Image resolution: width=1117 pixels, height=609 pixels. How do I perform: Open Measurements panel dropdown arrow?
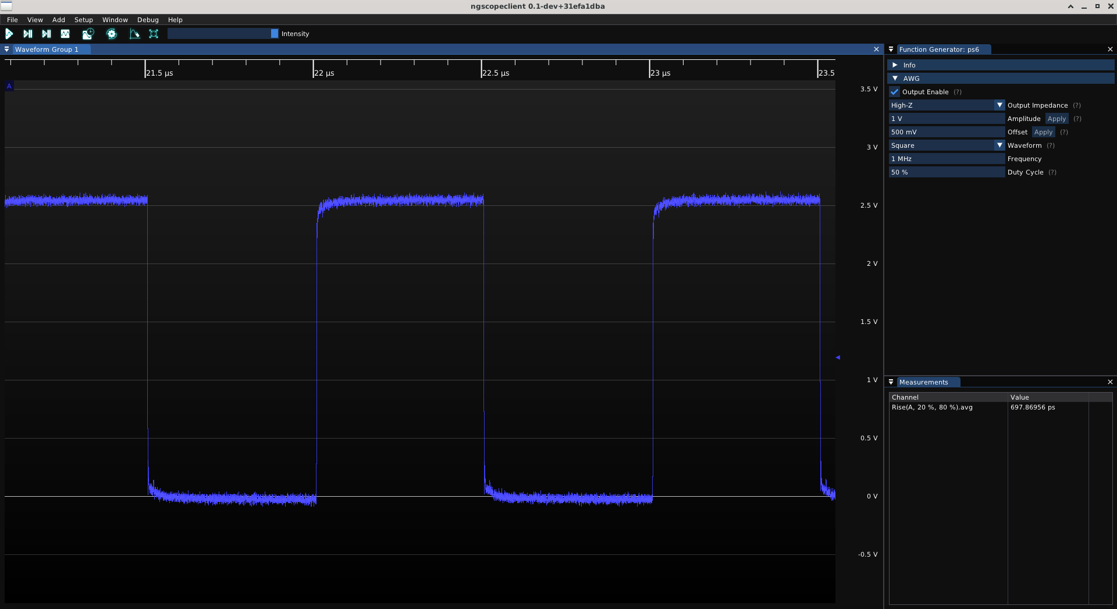[891, 382]
